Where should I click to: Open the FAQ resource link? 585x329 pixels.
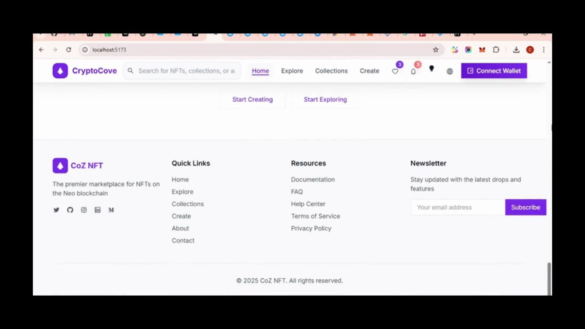coord(297,192)
